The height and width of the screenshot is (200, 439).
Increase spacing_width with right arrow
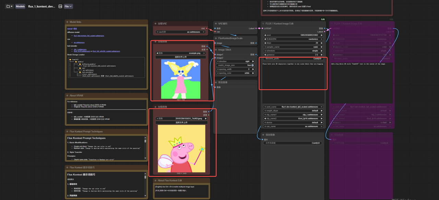pyautogui.click(x=253, y=69)
